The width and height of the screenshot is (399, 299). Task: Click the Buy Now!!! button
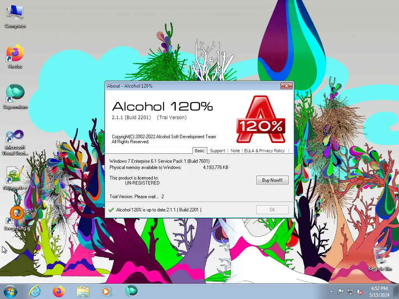(272, 180)
